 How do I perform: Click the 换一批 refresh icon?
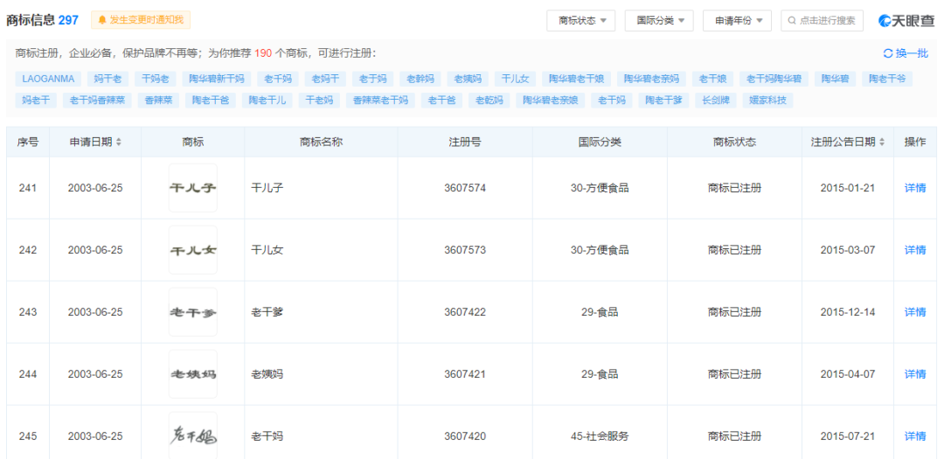[x=887, y=53]
